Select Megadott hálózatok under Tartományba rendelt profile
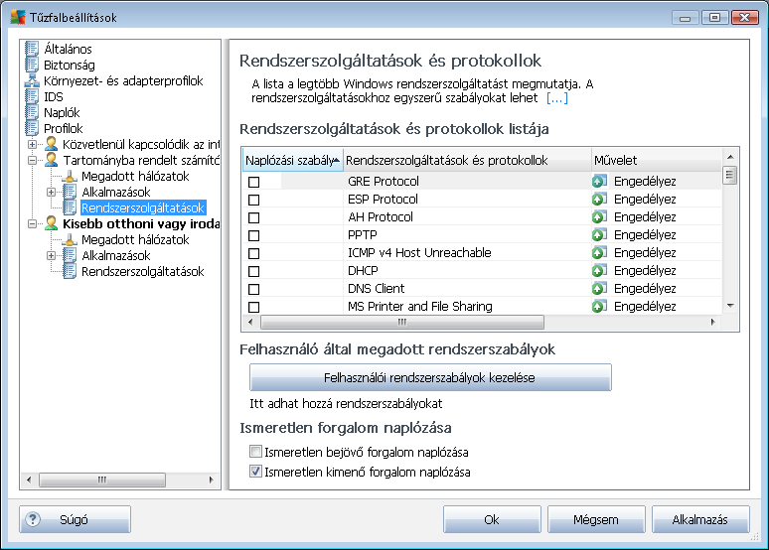769x550 pixels. (x=135, y=176)
